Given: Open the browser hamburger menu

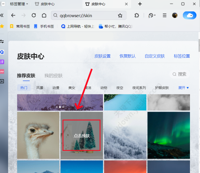Looking at the screenshot, I should [164, 15].
